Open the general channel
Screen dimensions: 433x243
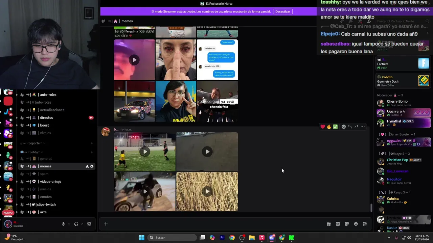[56, 159]
